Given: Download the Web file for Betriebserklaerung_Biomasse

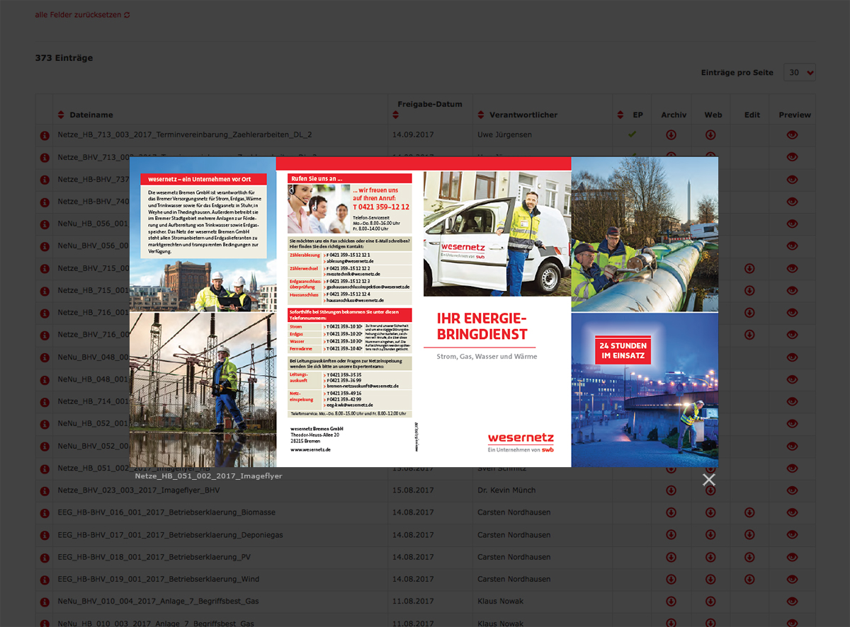Looking at the screenshot, I should click(710, 513).
